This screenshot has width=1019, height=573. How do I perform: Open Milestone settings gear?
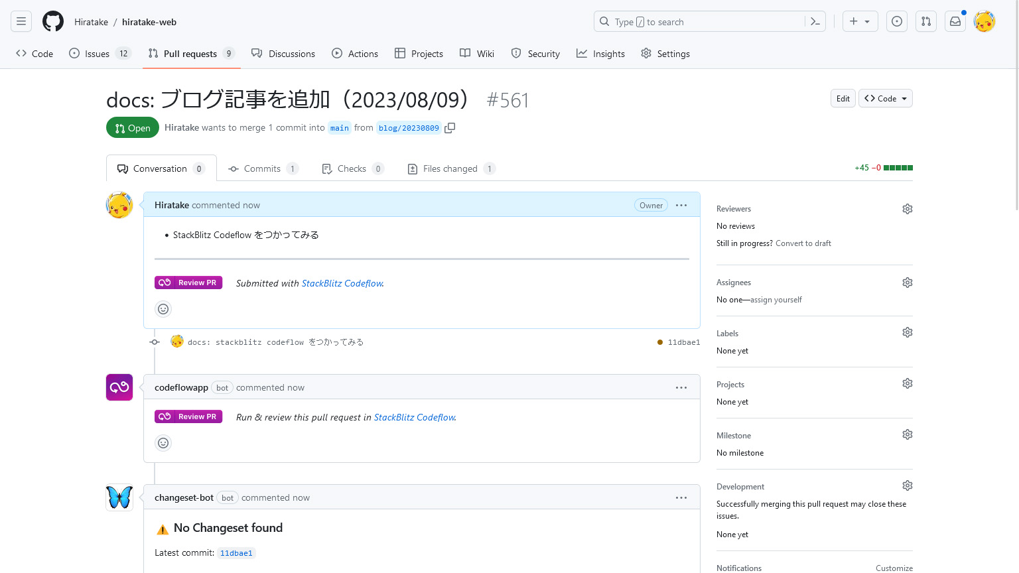coord(908,434)
